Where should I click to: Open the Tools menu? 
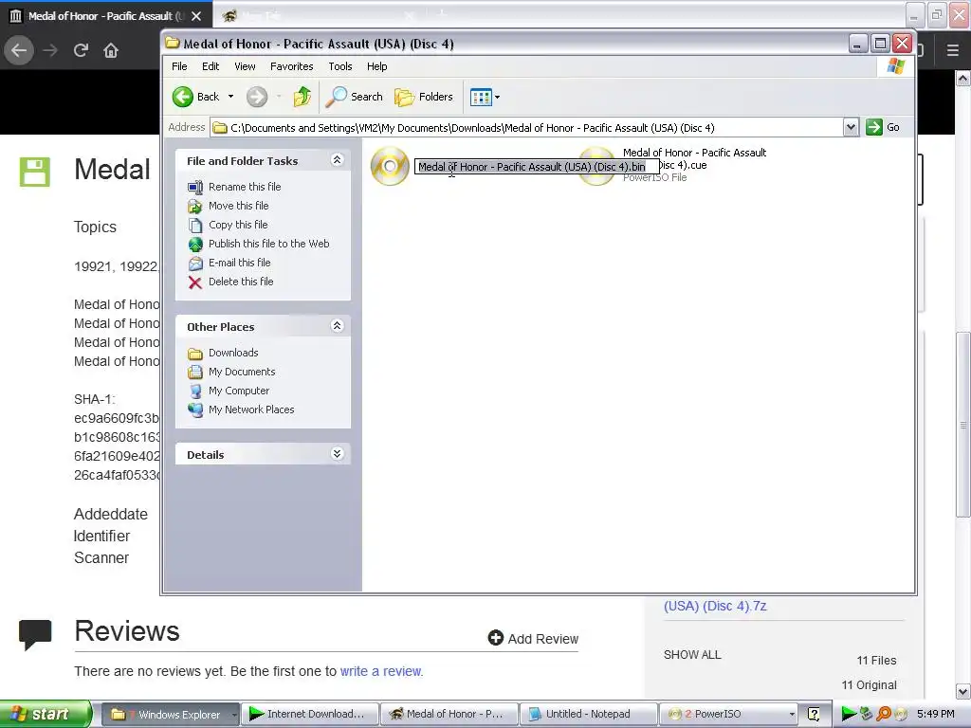pyautogui.click(x=340, y=66)
